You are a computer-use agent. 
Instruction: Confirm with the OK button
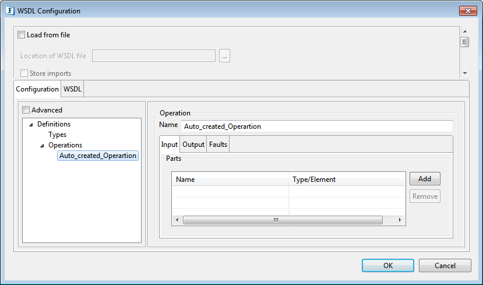coord(388,266)
